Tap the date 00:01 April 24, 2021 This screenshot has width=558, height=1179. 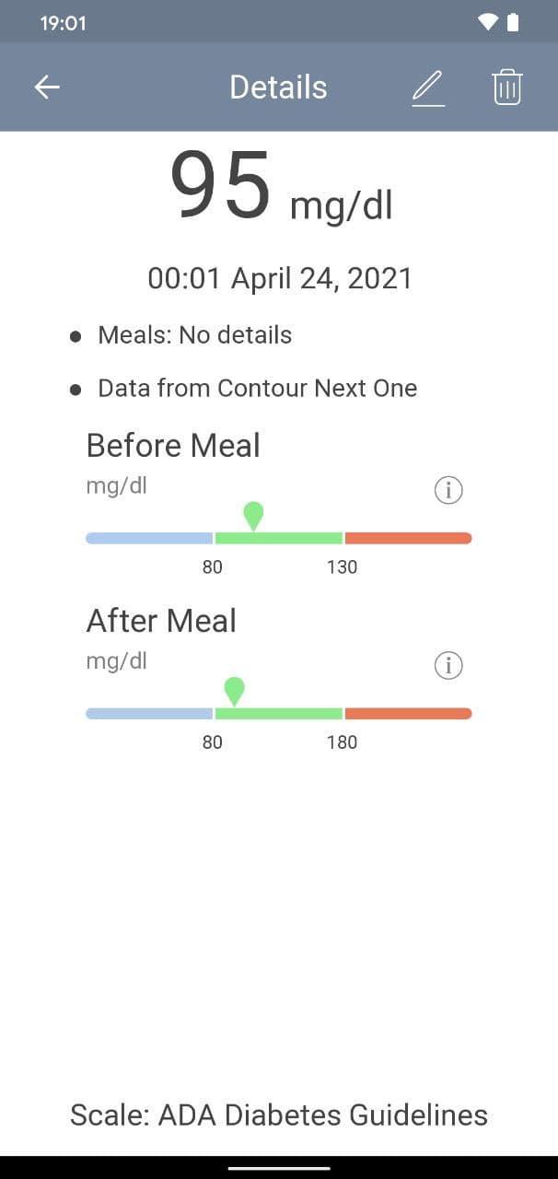pyautogui.click(x=280, y=278)
